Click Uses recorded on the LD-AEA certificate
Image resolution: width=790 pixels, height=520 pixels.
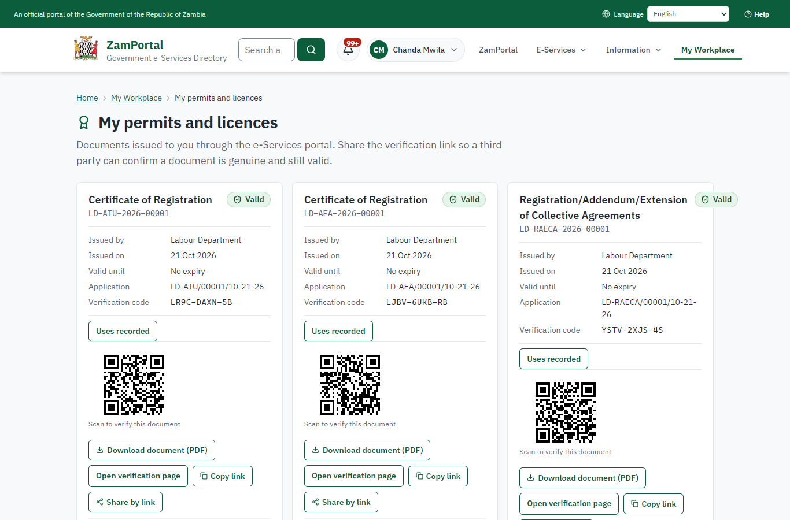[338, 331]
